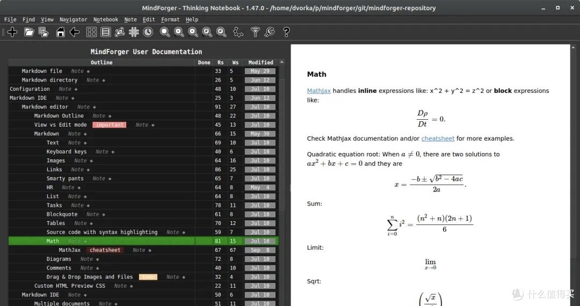
Task: Select the Diagrams note in outline
Action: click(x=59, y=259)
